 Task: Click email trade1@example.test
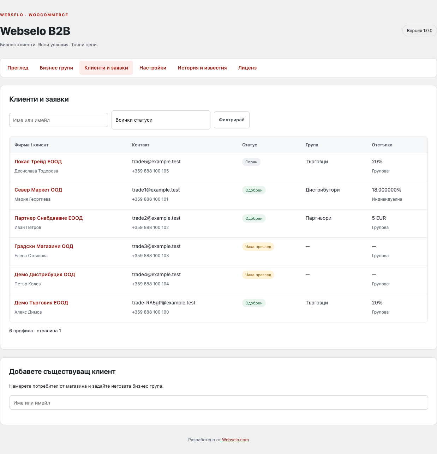pyautogui.click(x=156, y=190)
